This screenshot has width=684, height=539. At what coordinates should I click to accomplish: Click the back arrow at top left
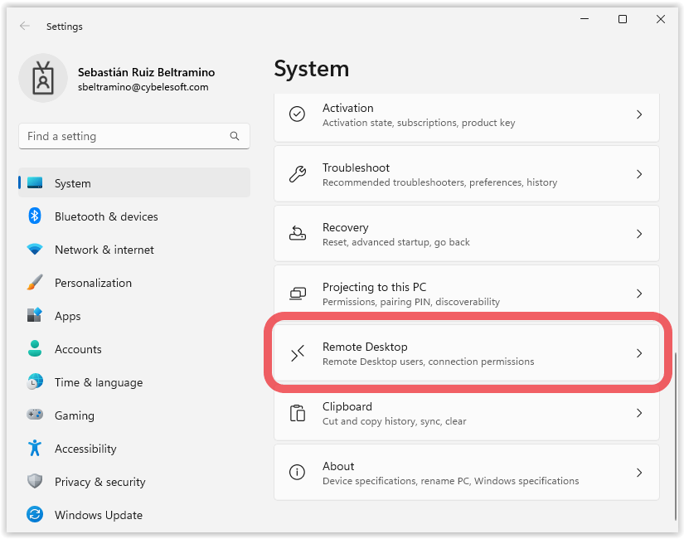25,26
